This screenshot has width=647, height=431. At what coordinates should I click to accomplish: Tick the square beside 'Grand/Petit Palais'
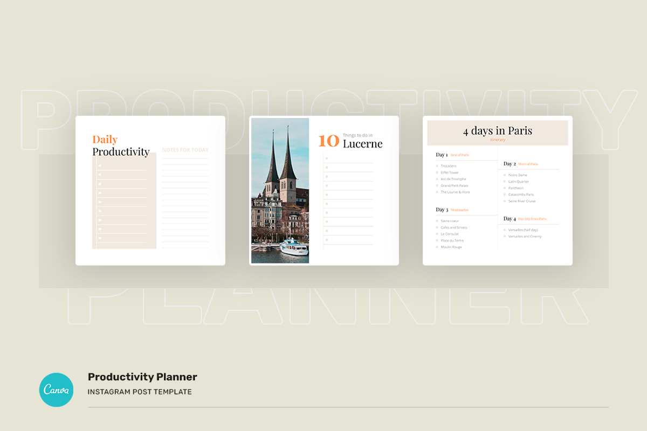[x=437, y=185]
